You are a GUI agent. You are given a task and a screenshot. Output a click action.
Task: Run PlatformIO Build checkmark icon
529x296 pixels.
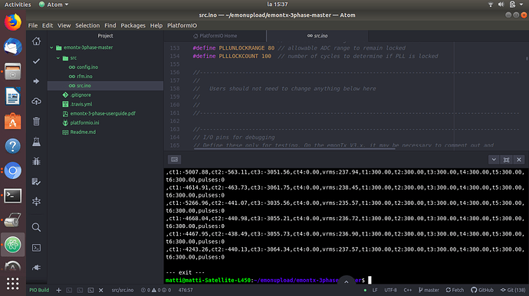[36, 61]
